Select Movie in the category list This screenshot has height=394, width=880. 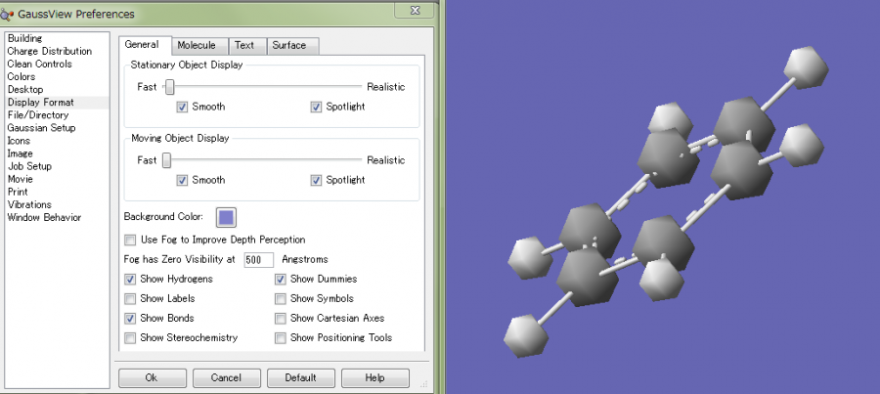point(21,180)
